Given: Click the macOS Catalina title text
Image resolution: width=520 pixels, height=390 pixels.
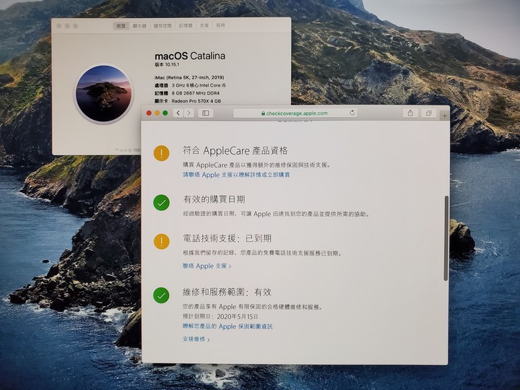Looking at the screenshot, I should 190,56.
